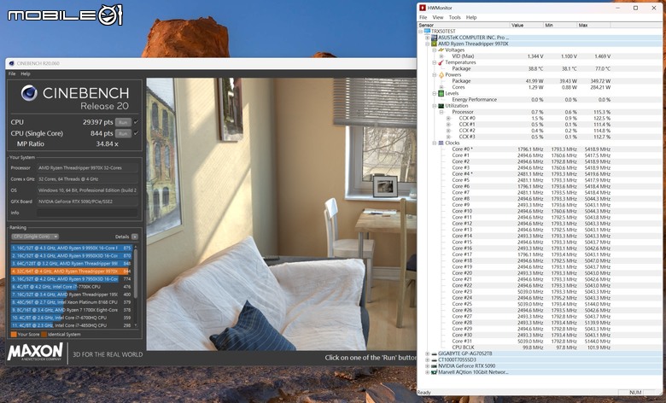Open HWMonitor Tools menu
Viewport: 666px width, 403px height.
[x=454, y=17]
